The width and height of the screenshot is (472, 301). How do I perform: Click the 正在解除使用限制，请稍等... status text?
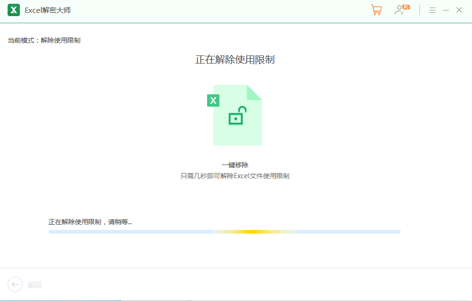pos(91,222)
